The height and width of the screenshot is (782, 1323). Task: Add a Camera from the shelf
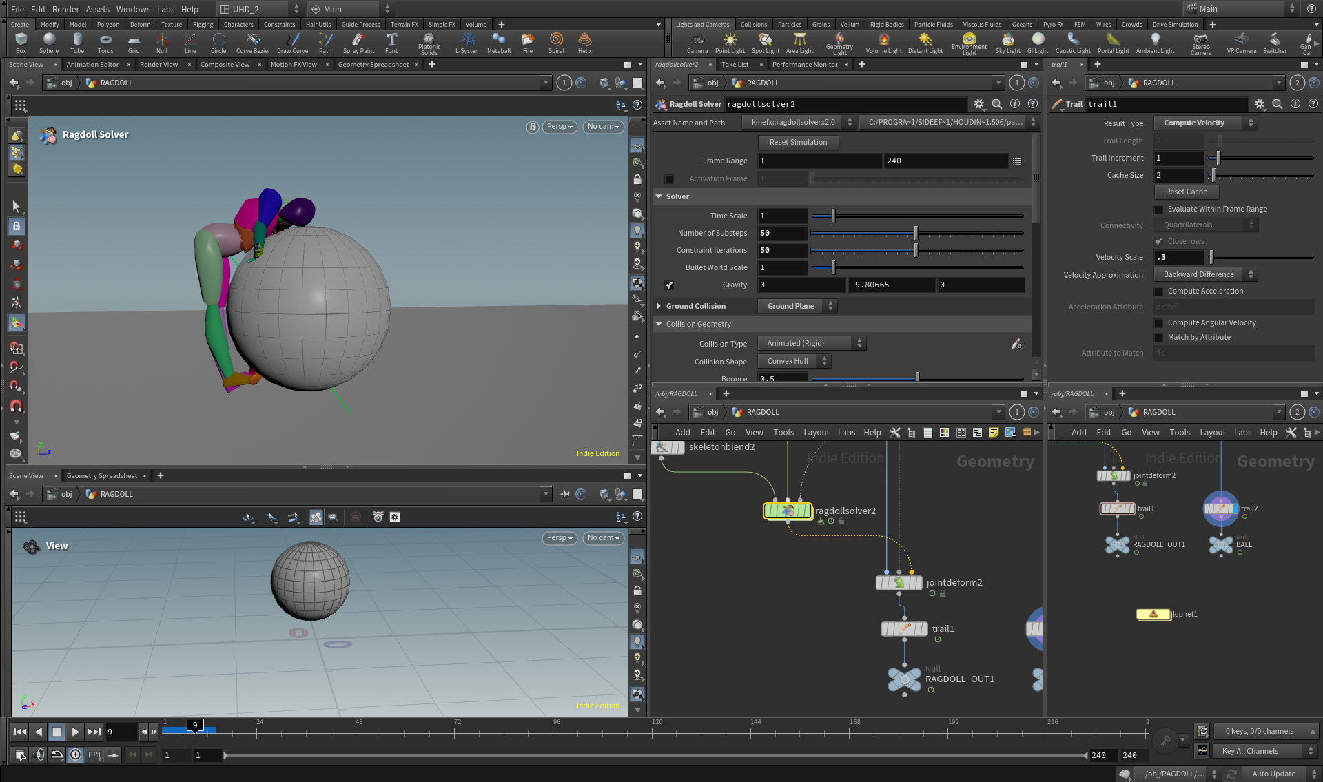(697, 43)
